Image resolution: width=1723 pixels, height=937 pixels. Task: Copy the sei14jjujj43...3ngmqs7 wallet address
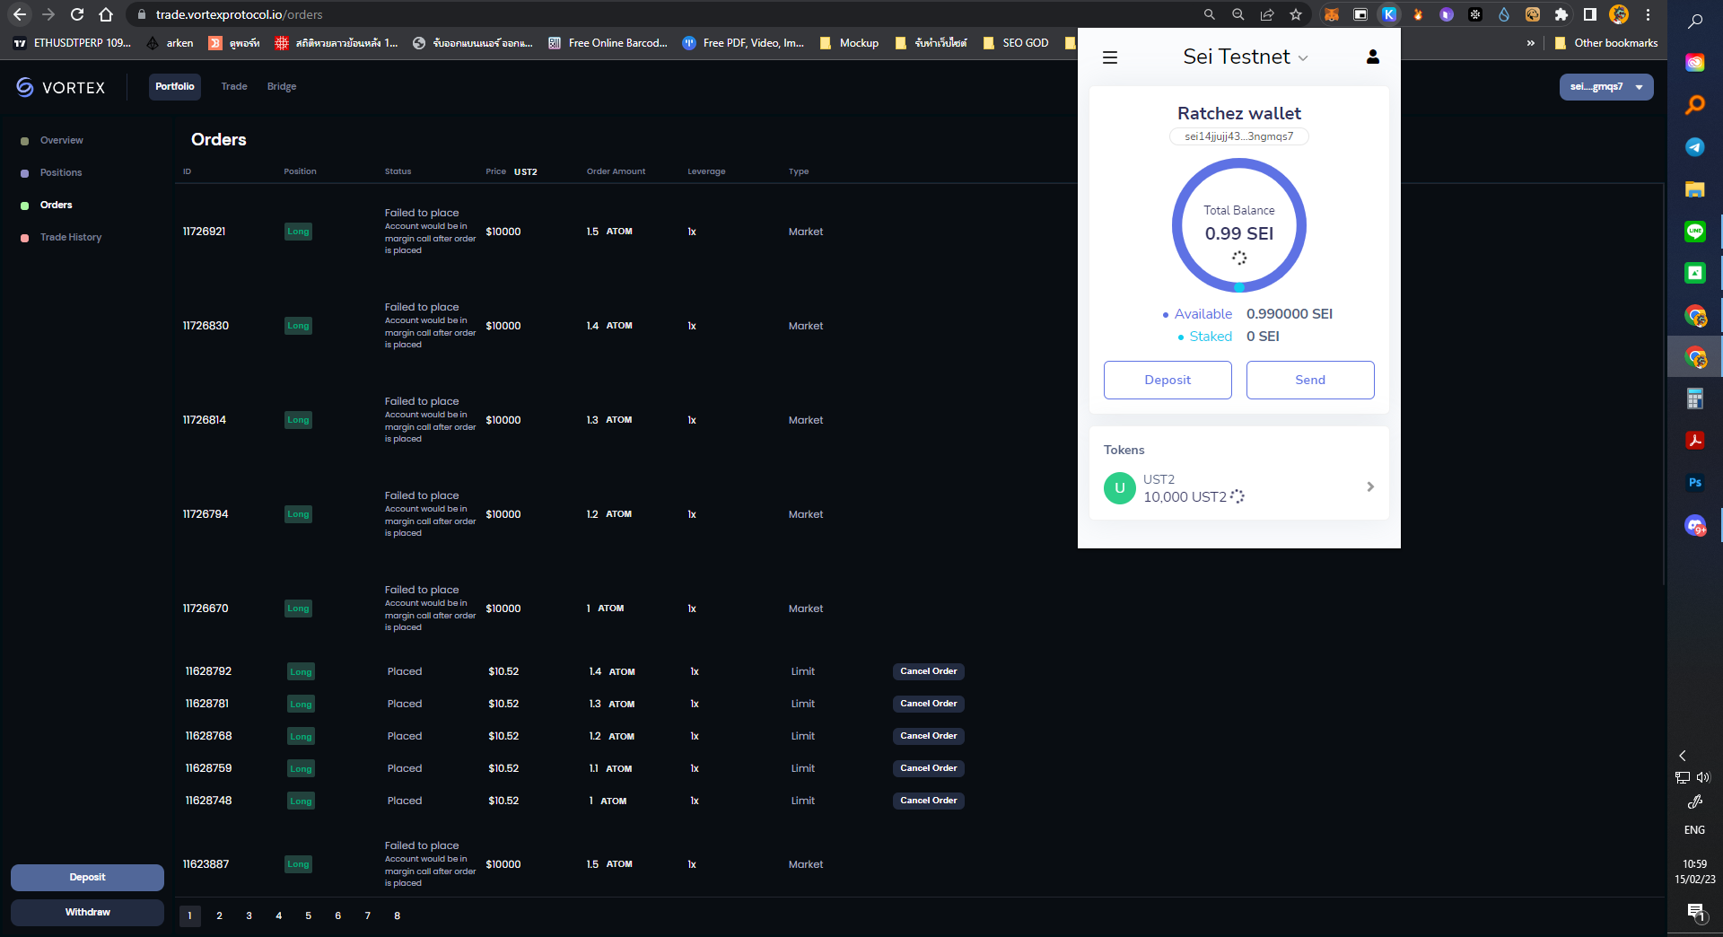1238,136
